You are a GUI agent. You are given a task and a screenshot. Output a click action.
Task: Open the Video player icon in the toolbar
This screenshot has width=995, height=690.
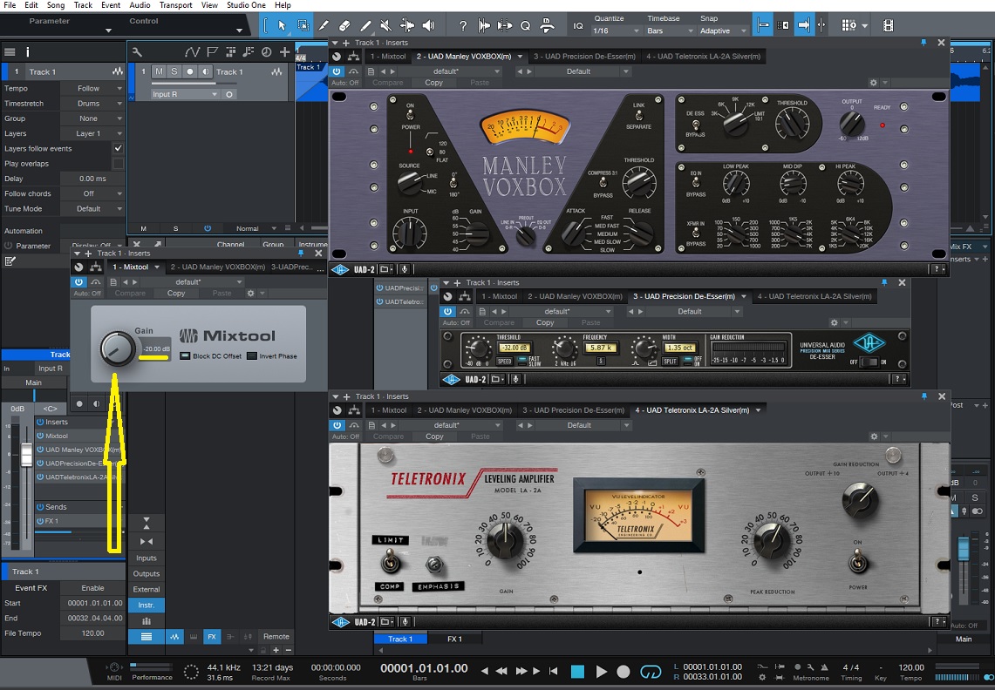pos(889,25)
